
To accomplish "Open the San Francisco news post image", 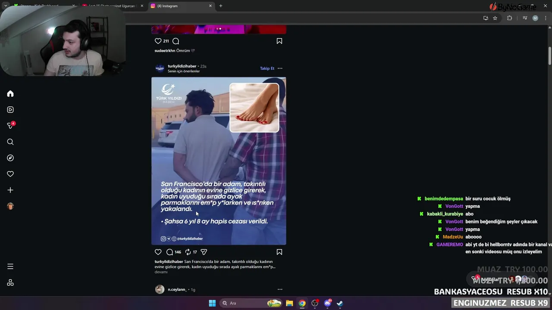I will pyautogui.click(x=219, y=161).
